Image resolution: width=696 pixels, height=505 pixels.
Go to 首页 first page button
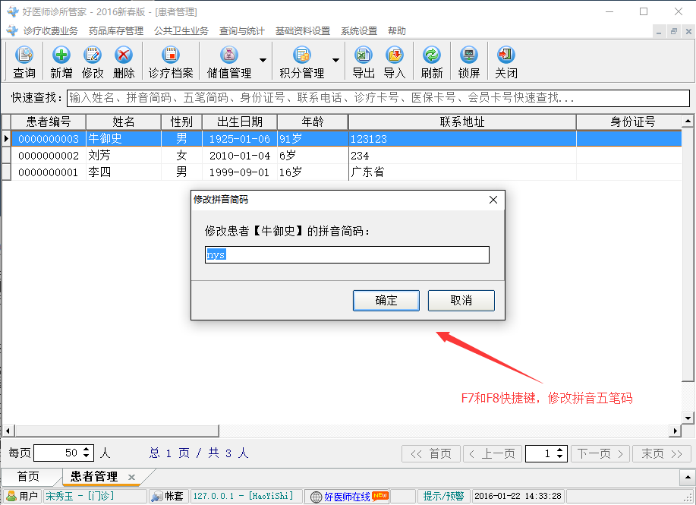tap(431, 453)
